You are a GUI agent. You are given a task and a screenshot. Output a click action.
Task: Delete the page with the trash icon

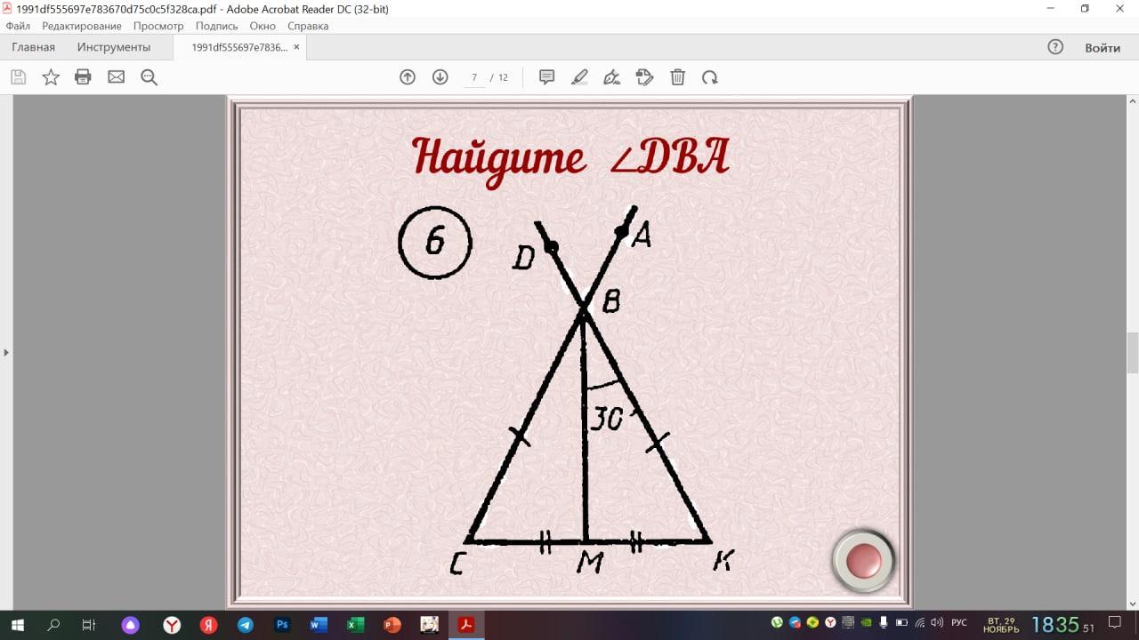click(x=677, y=77)
